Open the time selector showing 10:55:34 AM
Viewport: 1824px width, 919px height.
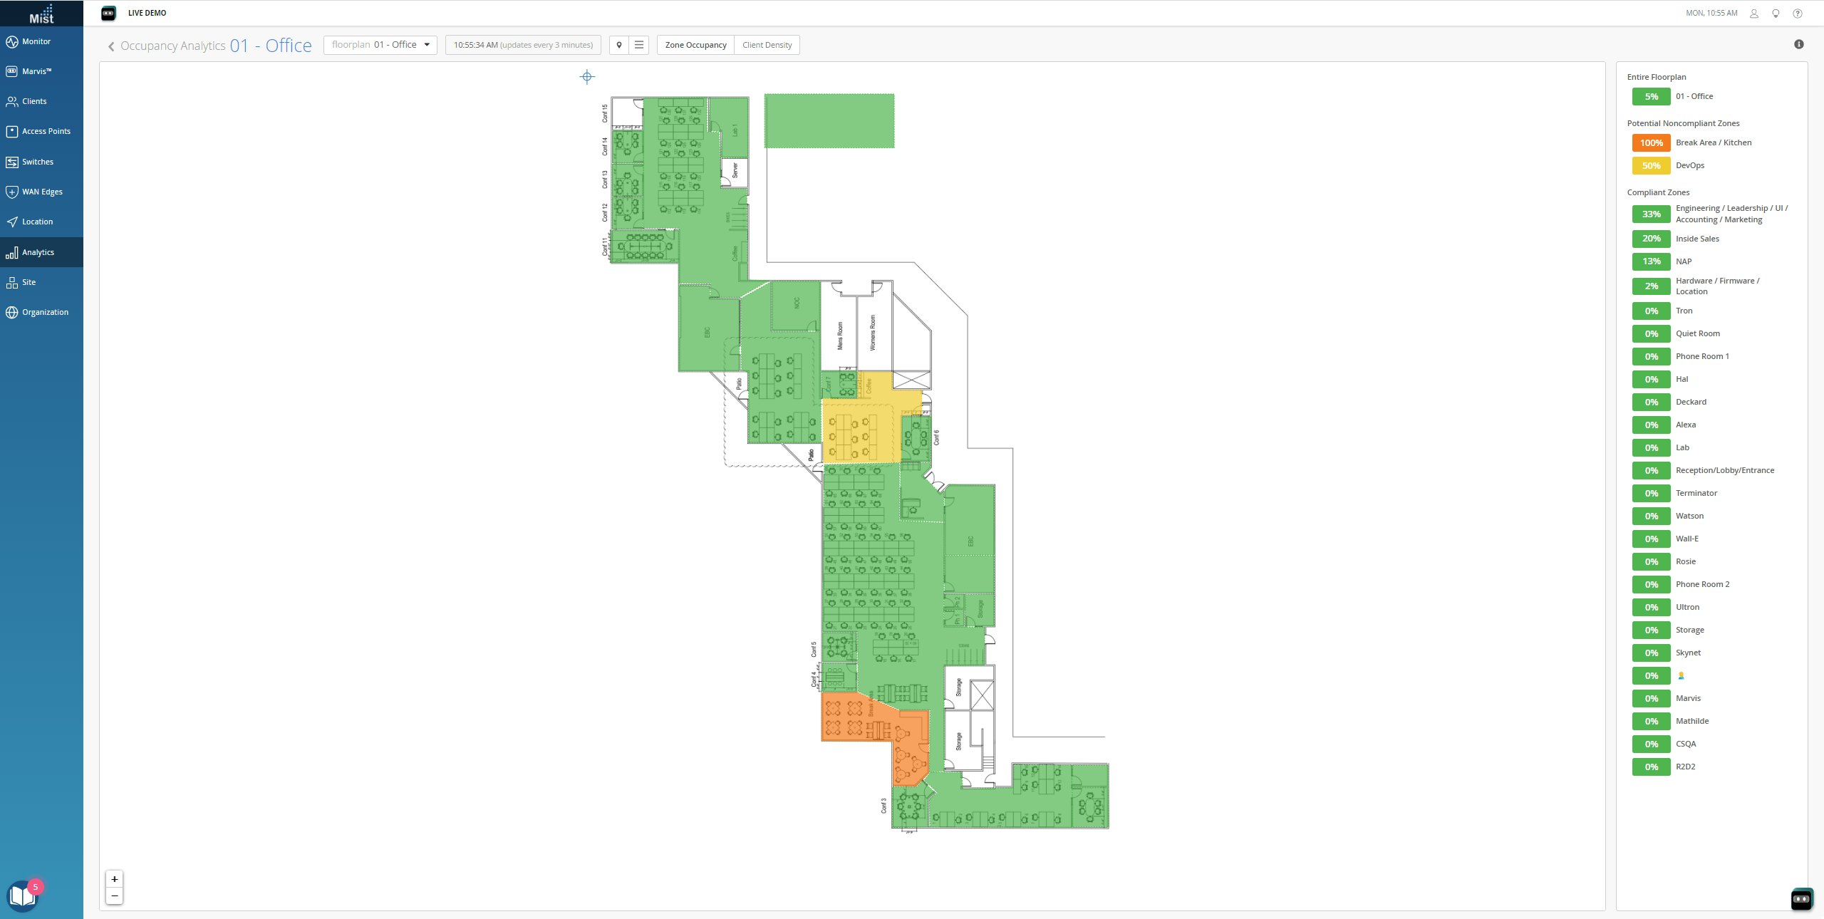(x=523, y=45)
